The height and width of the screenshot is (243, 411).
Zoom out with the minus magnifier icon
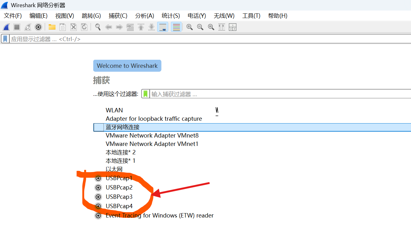pos(200,27)
